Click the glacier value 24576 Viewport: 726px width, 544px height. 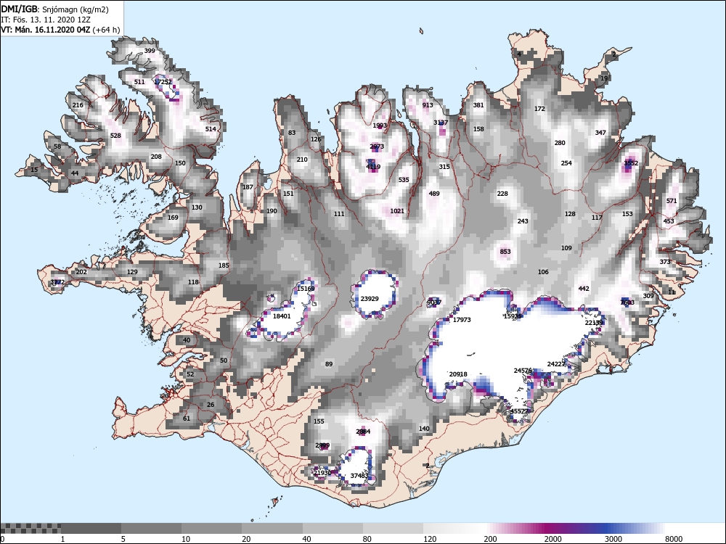click(523, 371)
